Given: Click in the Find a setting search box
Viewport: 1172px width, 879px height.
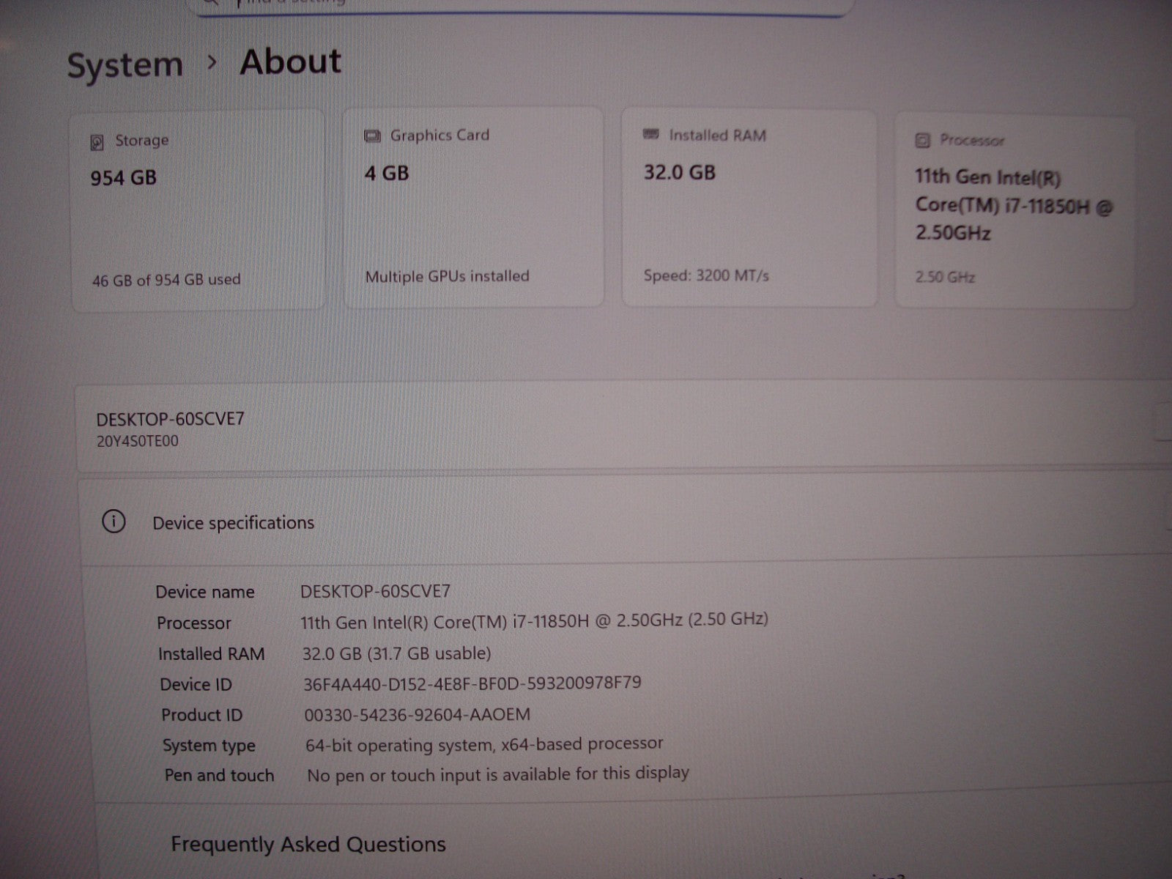Looking at the screenshot, I should pos(513,4).
